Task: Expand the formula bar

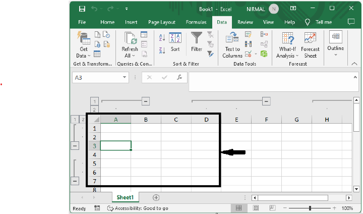Action: pyautogui.click(x=355, y=77)
